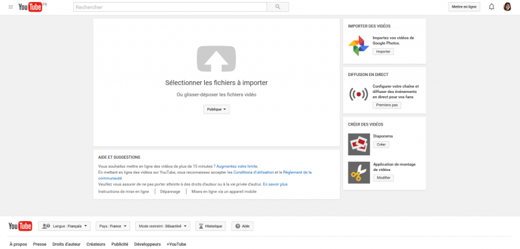Open the +YouTube footer link
The height and width of the screenshot is (249, 520).
point(176,244)
